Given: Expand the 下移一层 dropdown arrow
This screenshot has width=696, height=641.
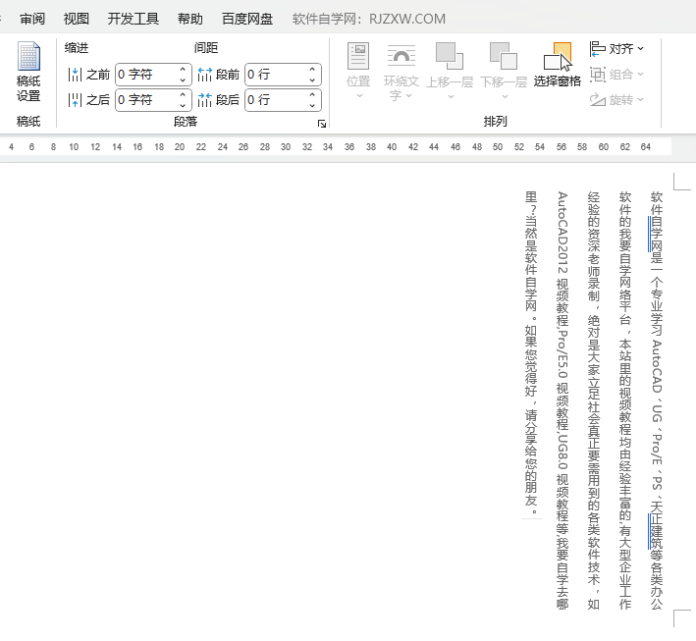Looking at the screenshot, I should [x=505, y=96].
